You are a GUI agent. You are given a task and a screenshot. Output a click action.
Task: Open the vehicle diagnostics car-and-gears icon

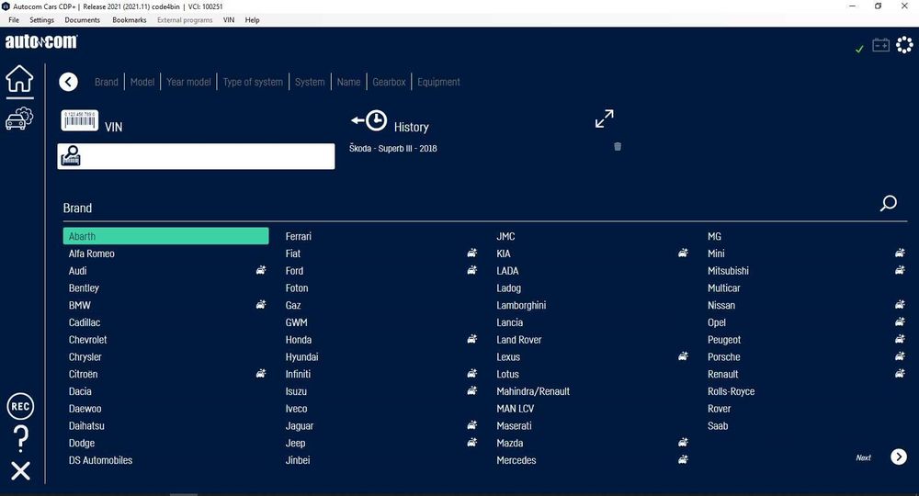pos(19,118)
